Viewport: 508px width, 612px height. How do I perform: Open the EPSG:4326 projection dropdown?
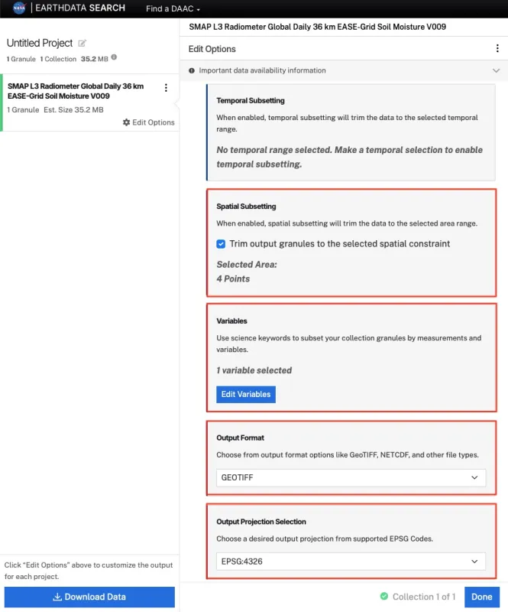351,562
